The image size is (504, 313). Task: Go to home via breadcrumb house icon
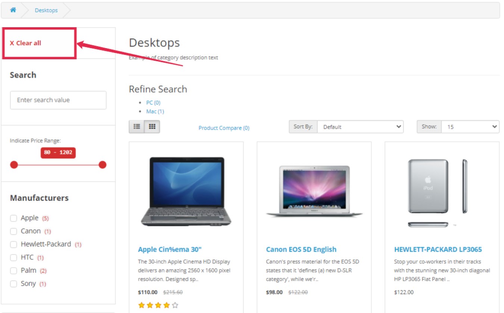(13, 10)
